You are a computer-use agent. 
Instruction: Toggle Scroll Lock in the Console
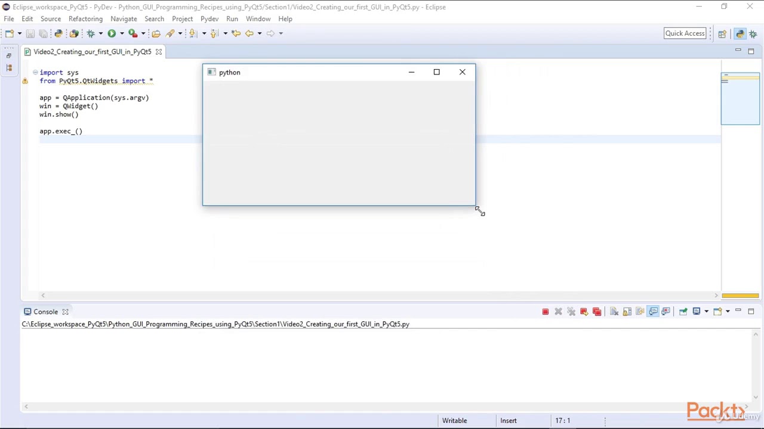click(x=627, y=312)
